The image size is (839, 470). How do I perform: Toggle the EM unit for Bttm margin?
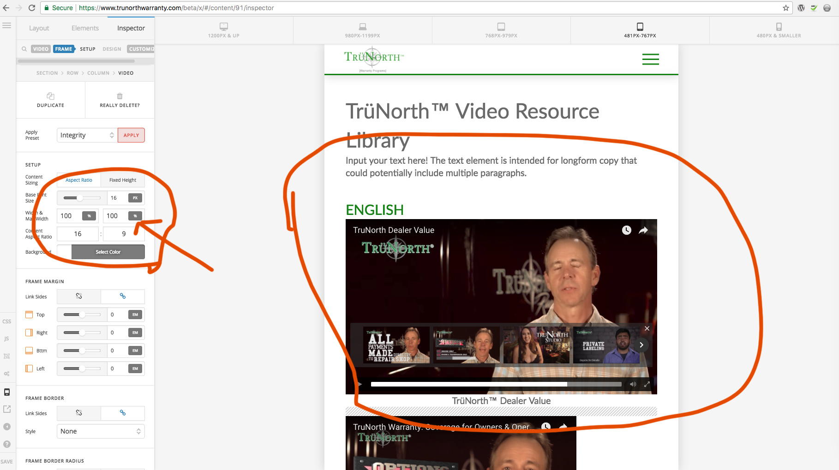click(x=135, y=351)
